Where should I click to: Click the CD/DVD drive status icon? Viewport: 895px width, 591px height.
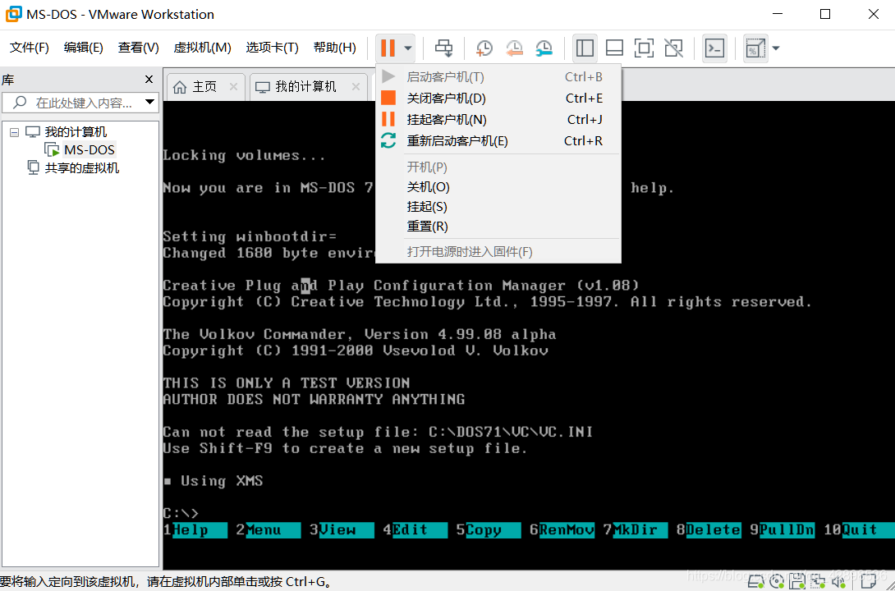coord(777,581)
